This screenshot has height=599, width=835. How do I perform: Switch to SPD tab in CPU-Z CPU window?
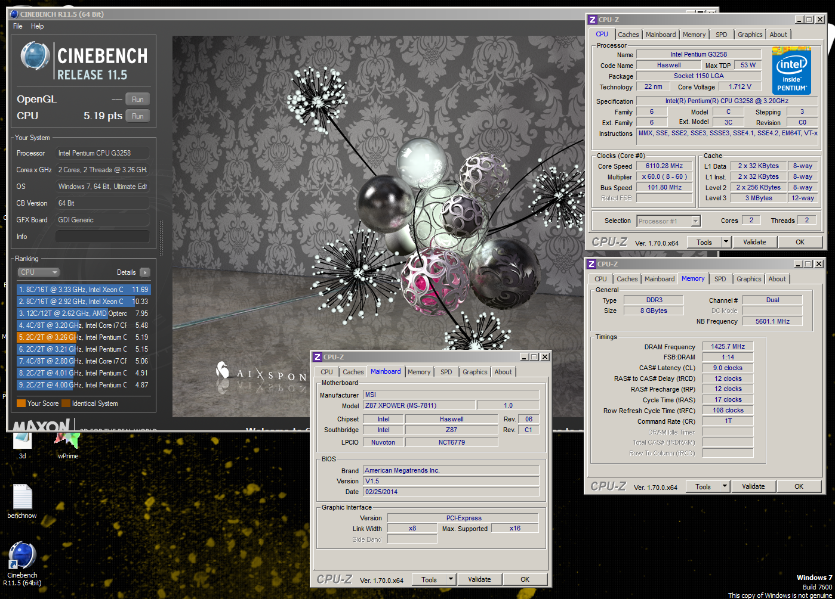722,35
